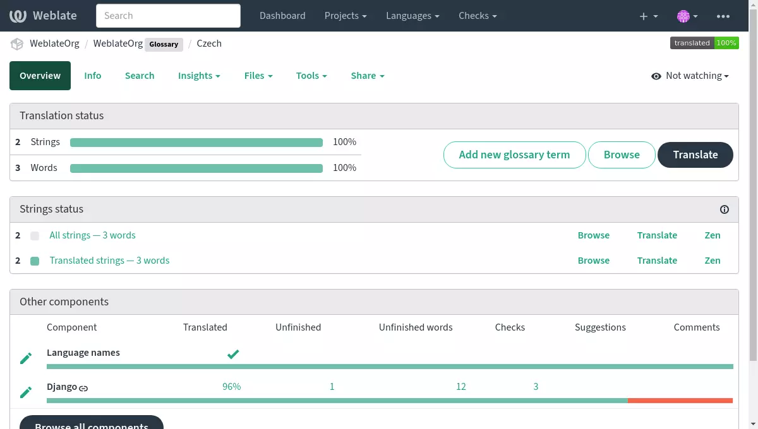Image resolution: width=758 pixels, height=429 pixels.
Task: Click the Language names translated checkmark
Action: [233, 354]
